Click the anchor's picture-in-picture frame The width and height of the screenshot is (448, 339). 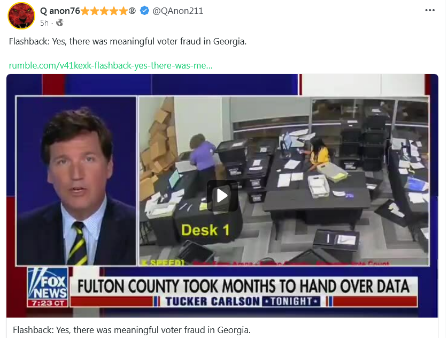pos(76,181)
